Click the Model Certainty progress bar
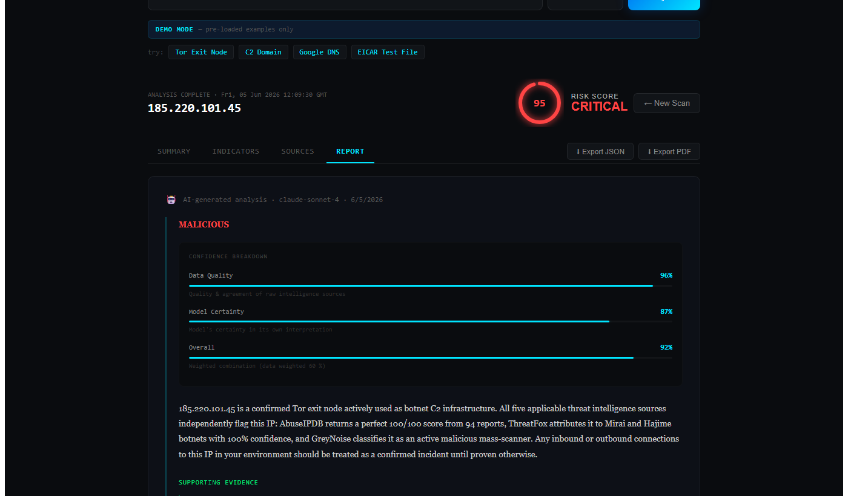This screenshot has height=496, width=848. (431, 322)
